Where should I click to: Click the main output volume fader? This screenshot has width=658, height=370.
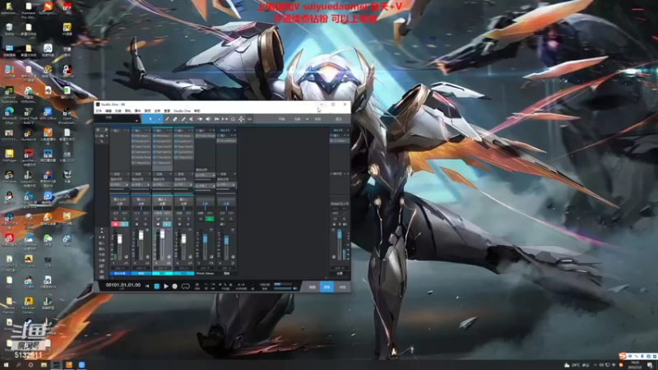tap(339, 235)
